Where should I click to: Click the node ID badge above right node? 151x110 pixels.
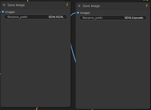146,1
